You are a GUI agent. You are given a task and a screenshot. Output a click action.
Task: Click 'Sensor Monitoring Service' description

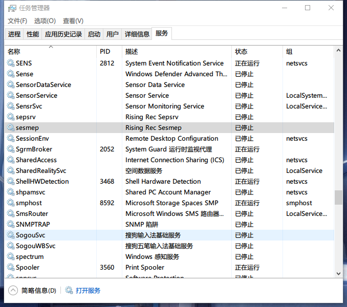coord(165,106)
